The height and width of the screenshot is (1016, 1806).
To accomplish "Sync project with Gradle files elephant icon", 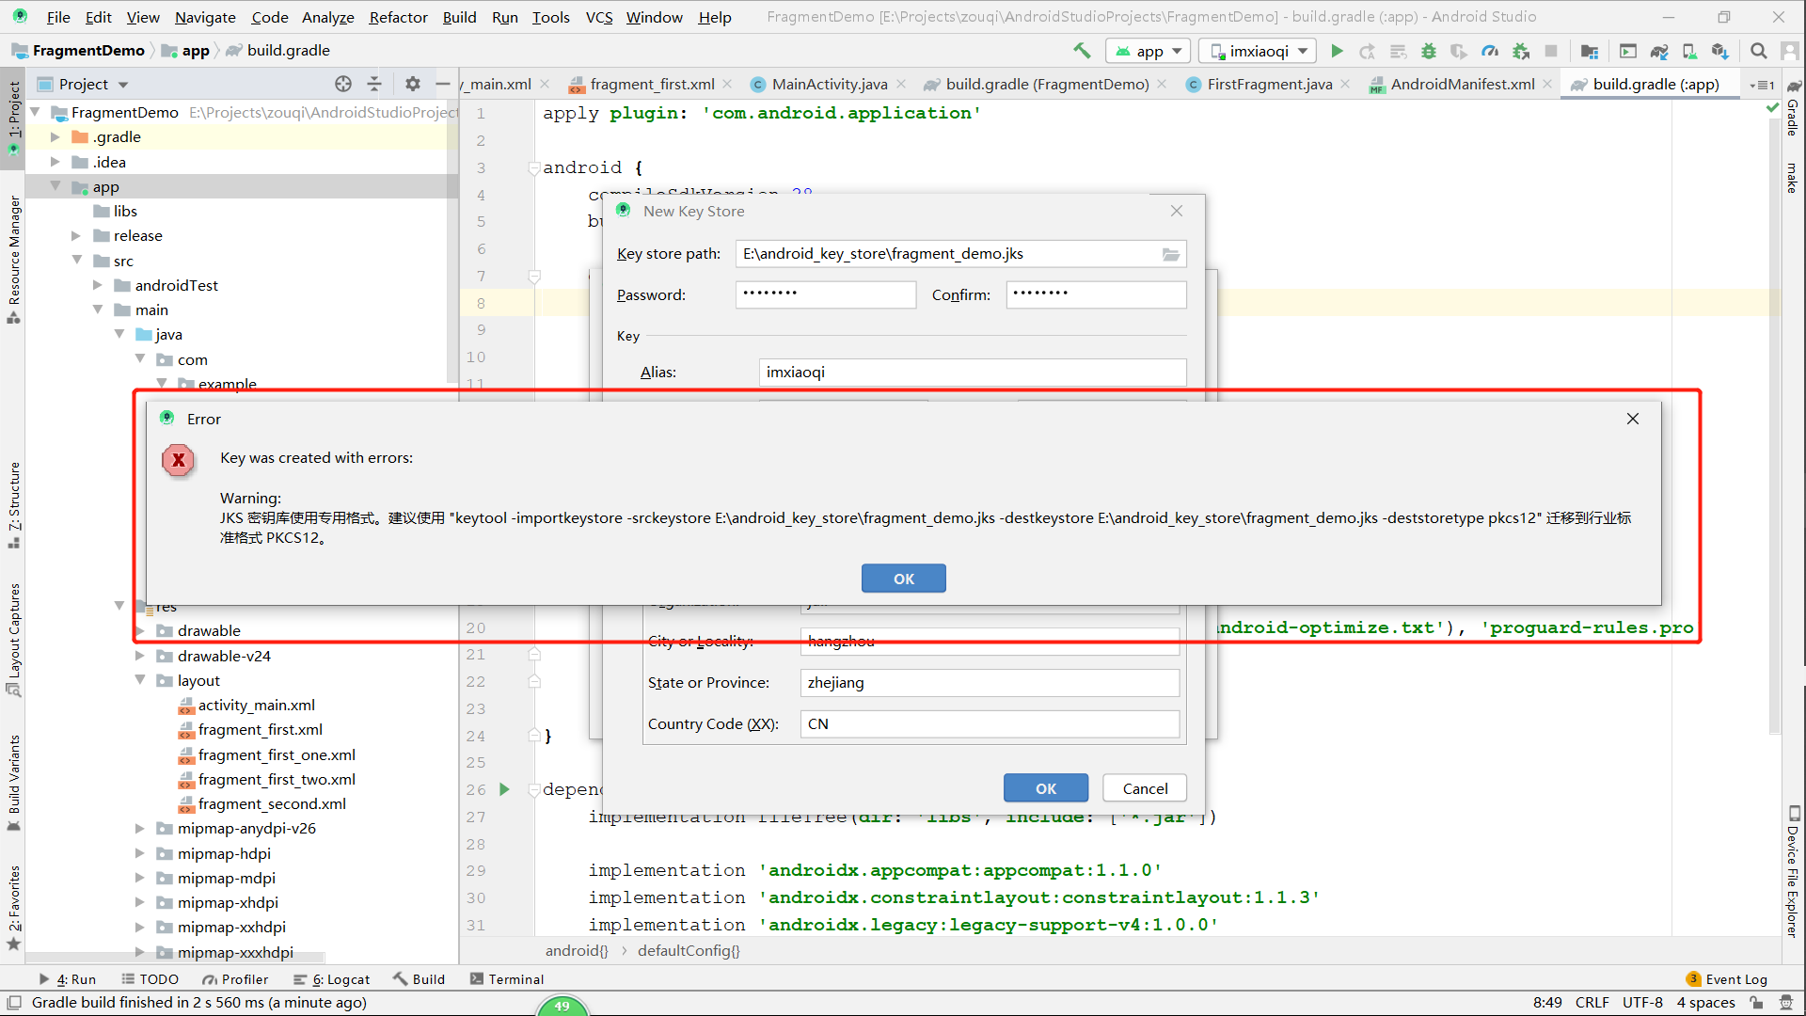I will coord(1659,51).
